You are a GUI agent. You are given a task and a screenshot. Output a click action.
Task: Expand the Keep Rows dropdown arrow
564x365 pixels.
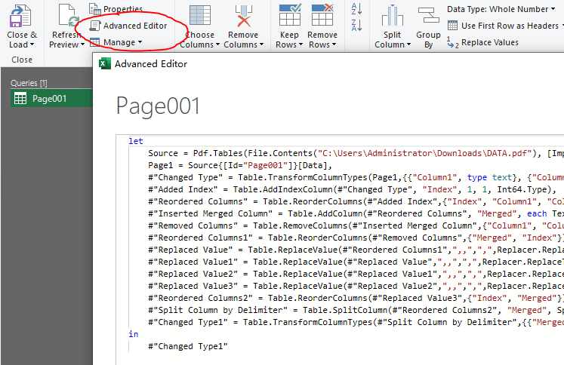pos(300,44)
